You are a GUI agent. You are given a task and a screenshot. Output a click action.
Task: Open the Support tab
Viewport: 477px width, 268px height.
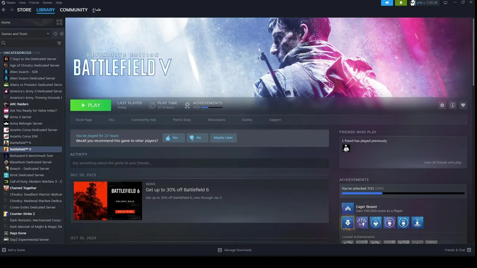(275, 120)
